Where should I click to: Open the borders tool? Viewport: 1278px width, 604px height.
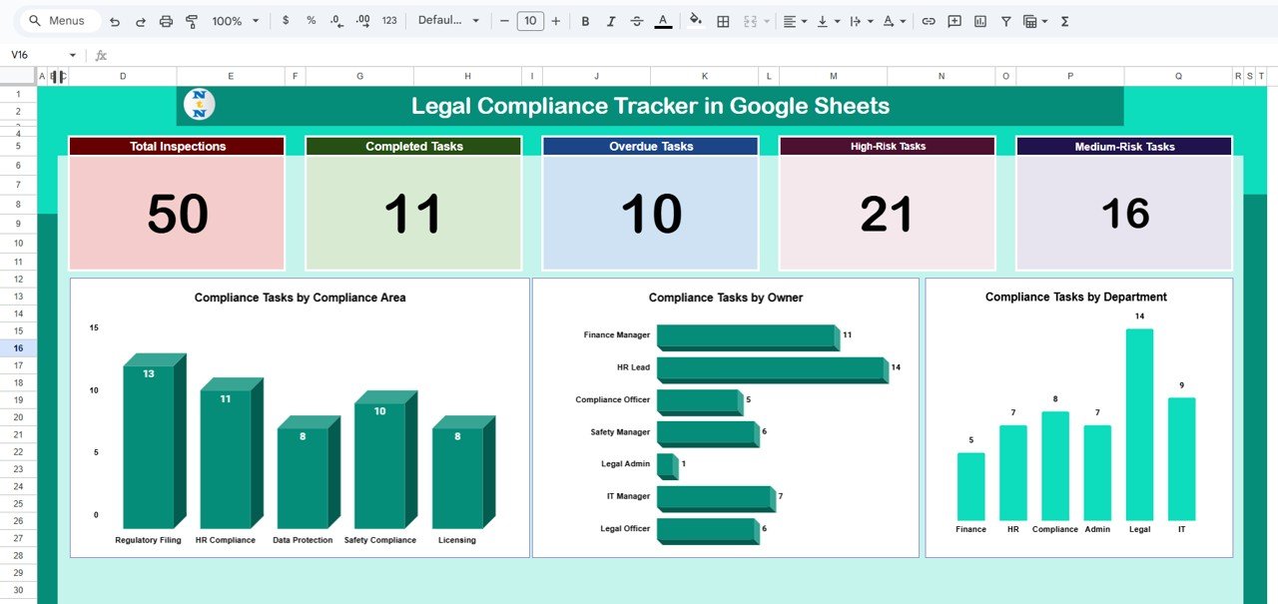coord(722,20)
